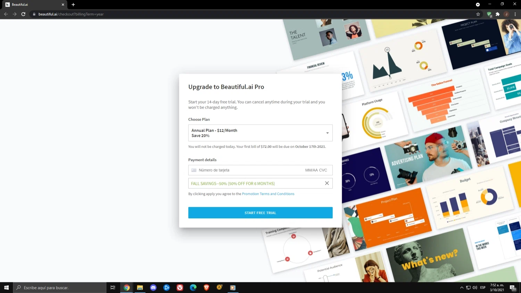Bookmark this page with the star
Screen dimensions: 521x293
point(478,14)
